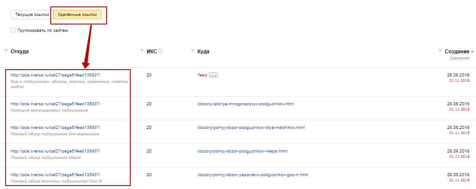The image size is (476, 189).
Task: Open istoriya-mnogorazovyx-podguznikov.html link
Action: (246, 104)
